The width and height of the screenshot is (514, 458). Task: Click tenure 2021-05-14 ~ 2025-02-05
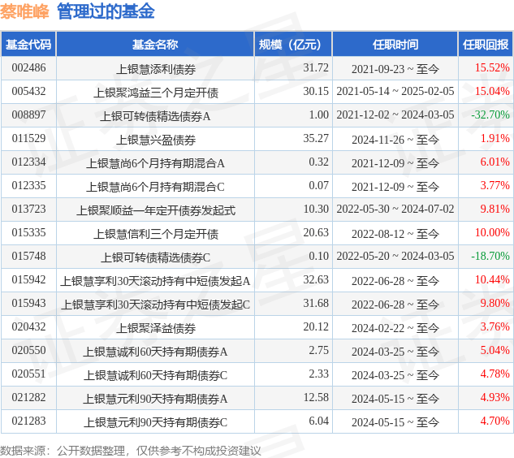pyautogui.click(x=395, y=92)
